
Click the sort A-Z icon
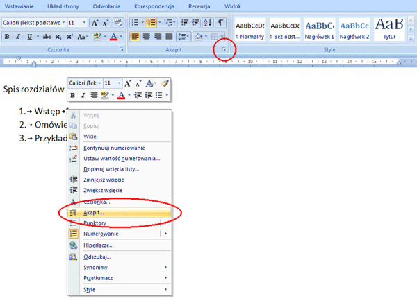[x=207, y=23]
